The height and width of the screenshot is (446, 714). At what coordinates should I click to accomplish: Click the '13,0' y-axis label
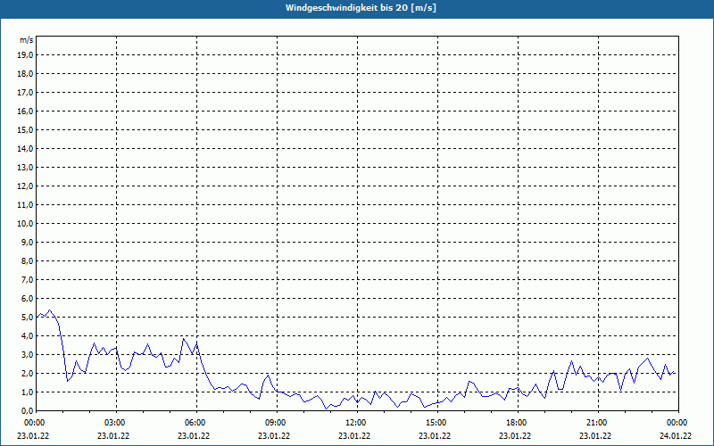[x=26, y=168]
